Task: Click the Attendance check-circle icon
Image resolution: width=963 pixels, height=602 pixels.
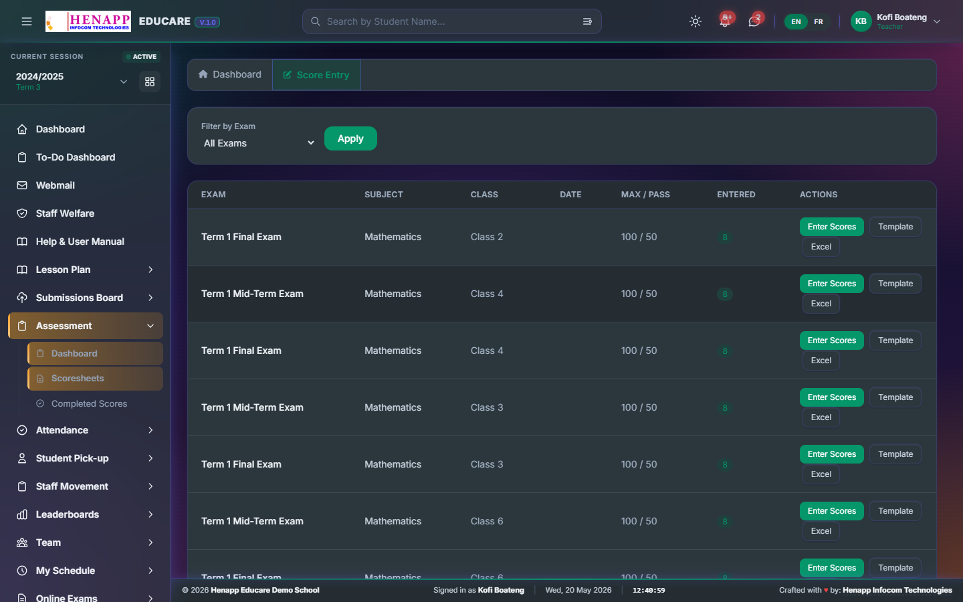Action: click(22, 430)
